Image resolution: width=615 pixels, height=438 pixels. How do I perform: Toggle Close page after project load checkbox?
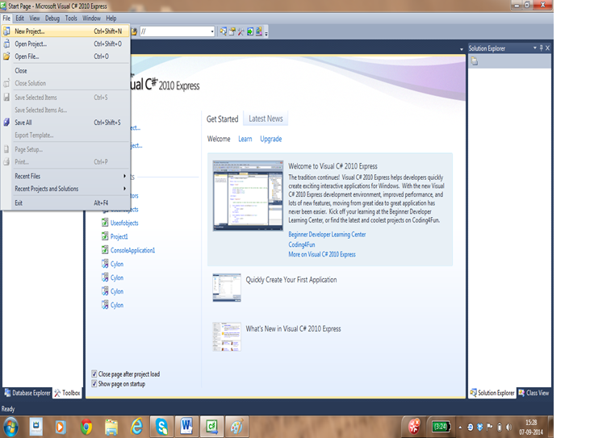pos(94,373)
